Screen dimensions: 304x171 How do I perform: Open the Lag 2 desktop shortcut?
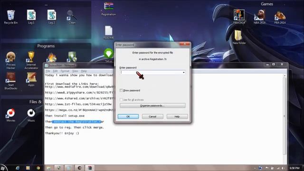tap(52, 17)
